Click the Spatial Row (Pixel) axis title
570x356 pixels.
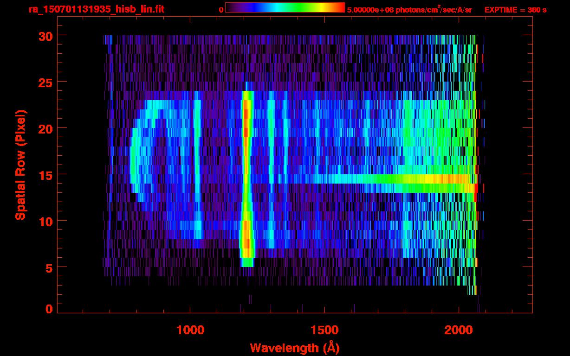click(x=20, y=165)
